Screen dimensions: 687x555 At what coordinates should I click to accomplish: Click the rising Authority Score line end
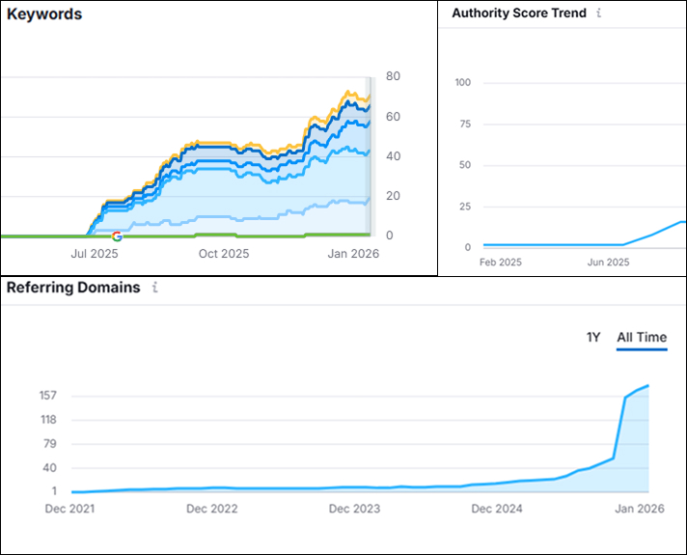pyautogui.click(x=681, y=222)
